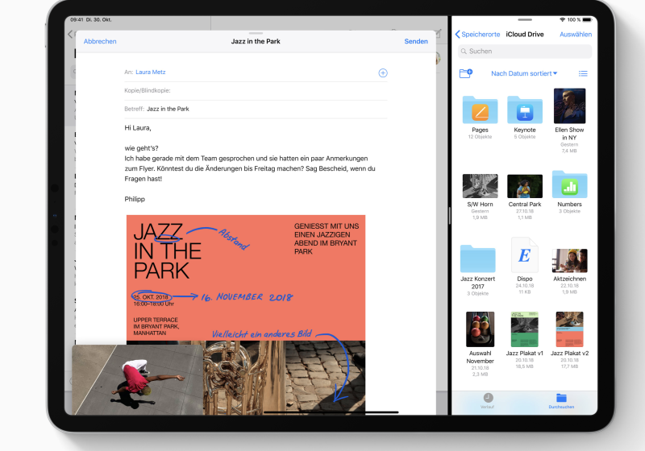Open the Jazz Konzert 2017 folder
Screen dimensions: 645x451
coord(479,259)
